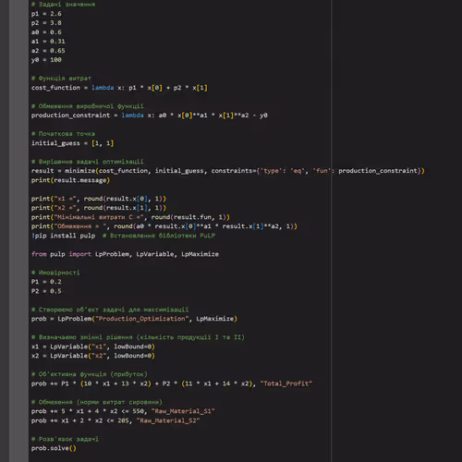The height and width of the screenshot is (462, 462).
Task: Click the !pip install pulp command
Action: [x=63, y=236]
